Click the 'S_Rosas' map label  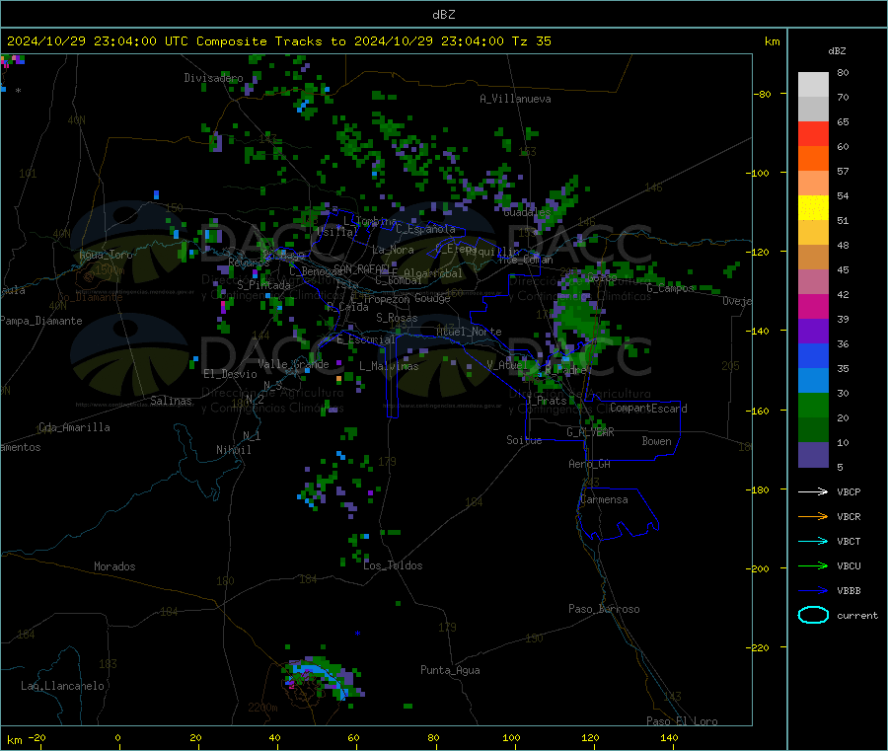(x=397, y=318)
